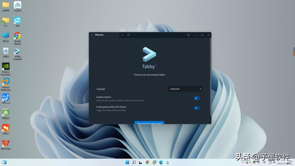
Task: Open the Recycle Bin desktop icon
Action: pos(6,51)
